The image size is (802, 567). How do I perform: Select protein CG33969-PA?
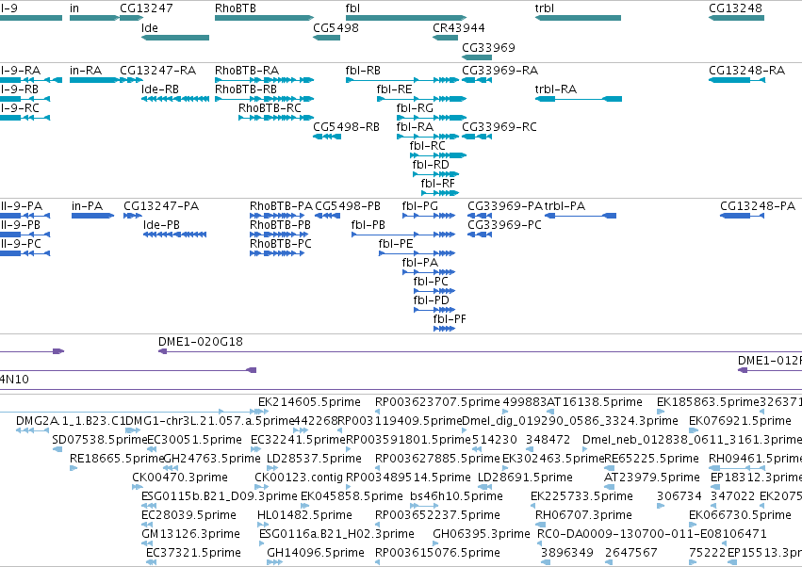click(x=480, y=216)
